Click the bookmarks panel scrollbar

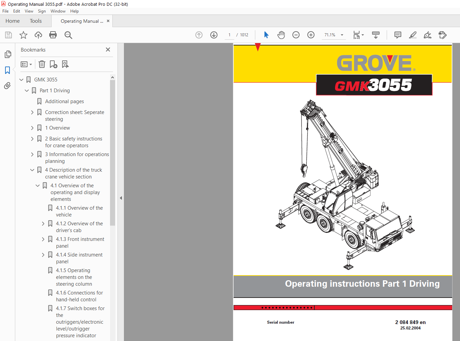(112, 153)
